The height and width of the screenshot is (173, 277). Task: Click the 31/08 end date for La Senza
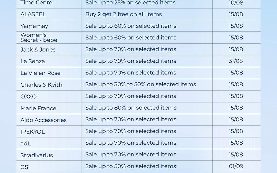pos(236,61)
